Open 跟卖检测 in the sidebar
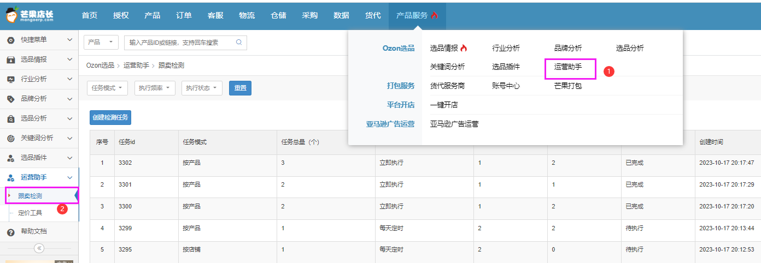This screenshot has height=263, width=761. pos(30,196)
